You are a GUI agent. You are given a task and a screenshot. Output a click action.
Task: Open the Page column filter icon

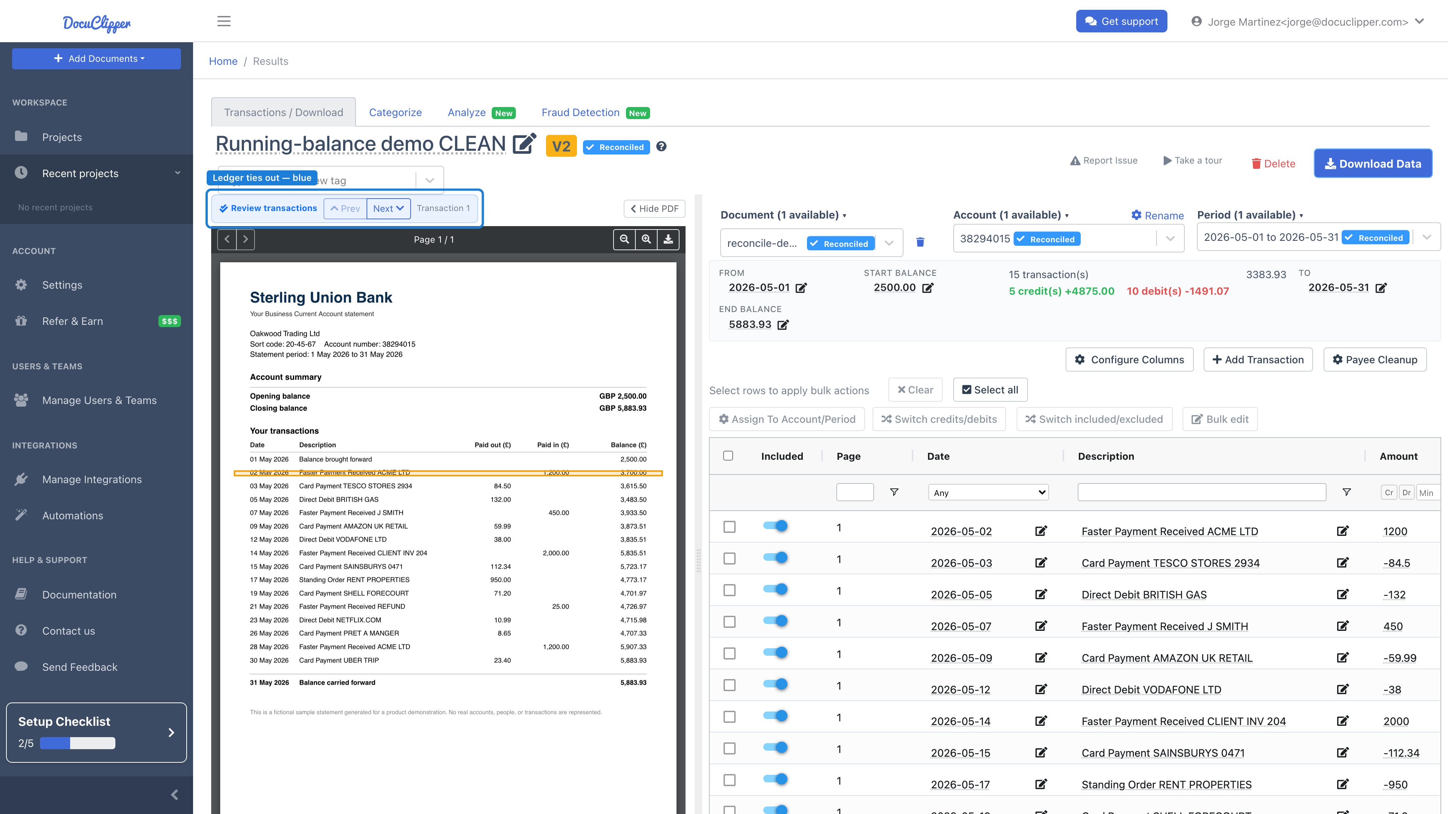[894, 492]
